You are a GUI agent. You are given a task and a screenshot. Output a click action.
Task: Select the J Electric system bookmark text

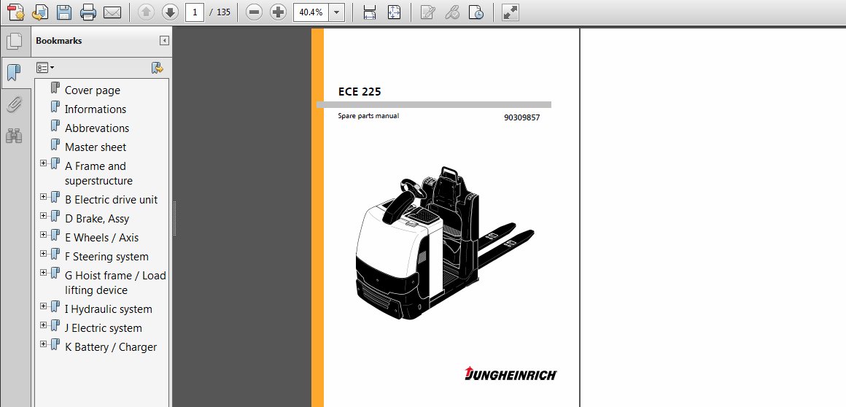pos(104,328)
